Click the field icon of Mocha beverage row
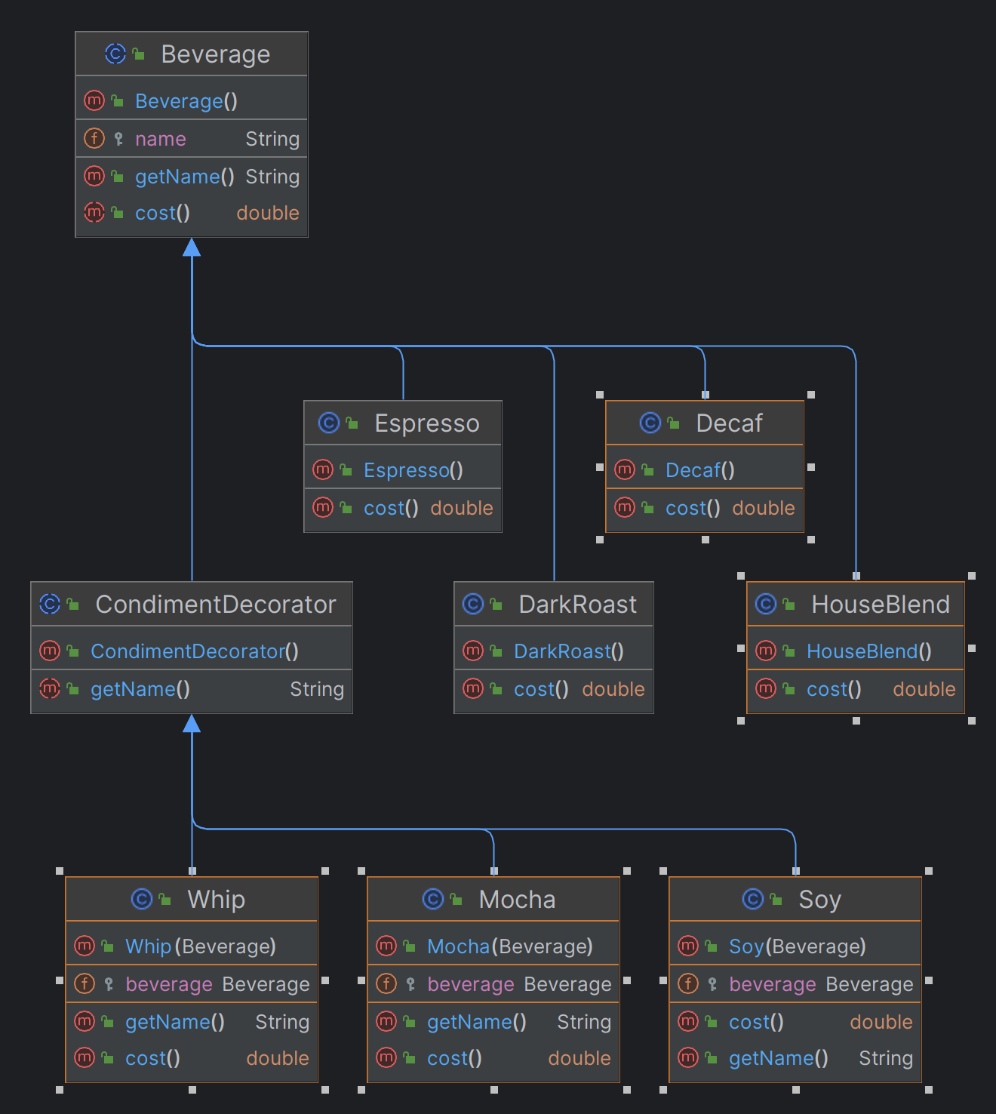The image size is (996, 1114). click(386, 983)
